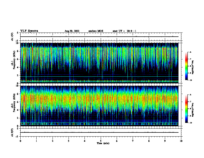Click the "10" tick on the time axis
This screenshot has height=158, width=204.
[x=181, y=141]
